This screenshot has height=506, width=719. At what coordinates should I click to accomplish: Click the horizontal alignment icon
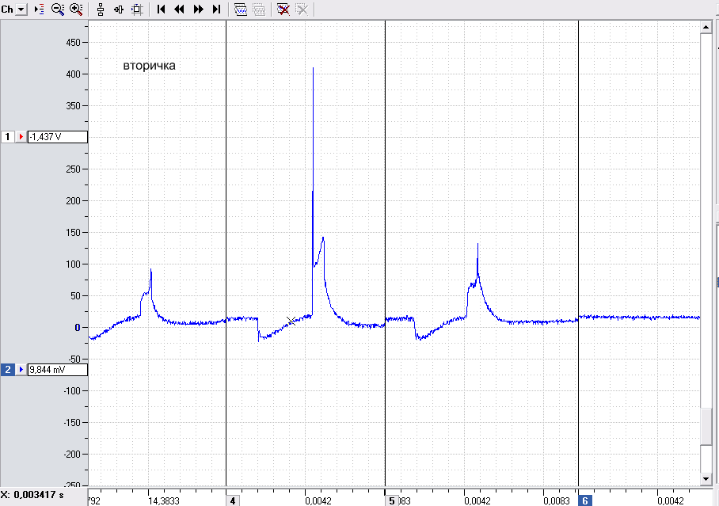(119, 10)
